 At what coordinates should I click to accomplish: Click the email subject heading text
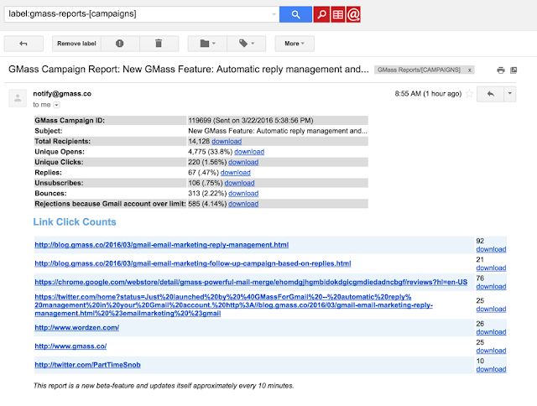(189, 69)
